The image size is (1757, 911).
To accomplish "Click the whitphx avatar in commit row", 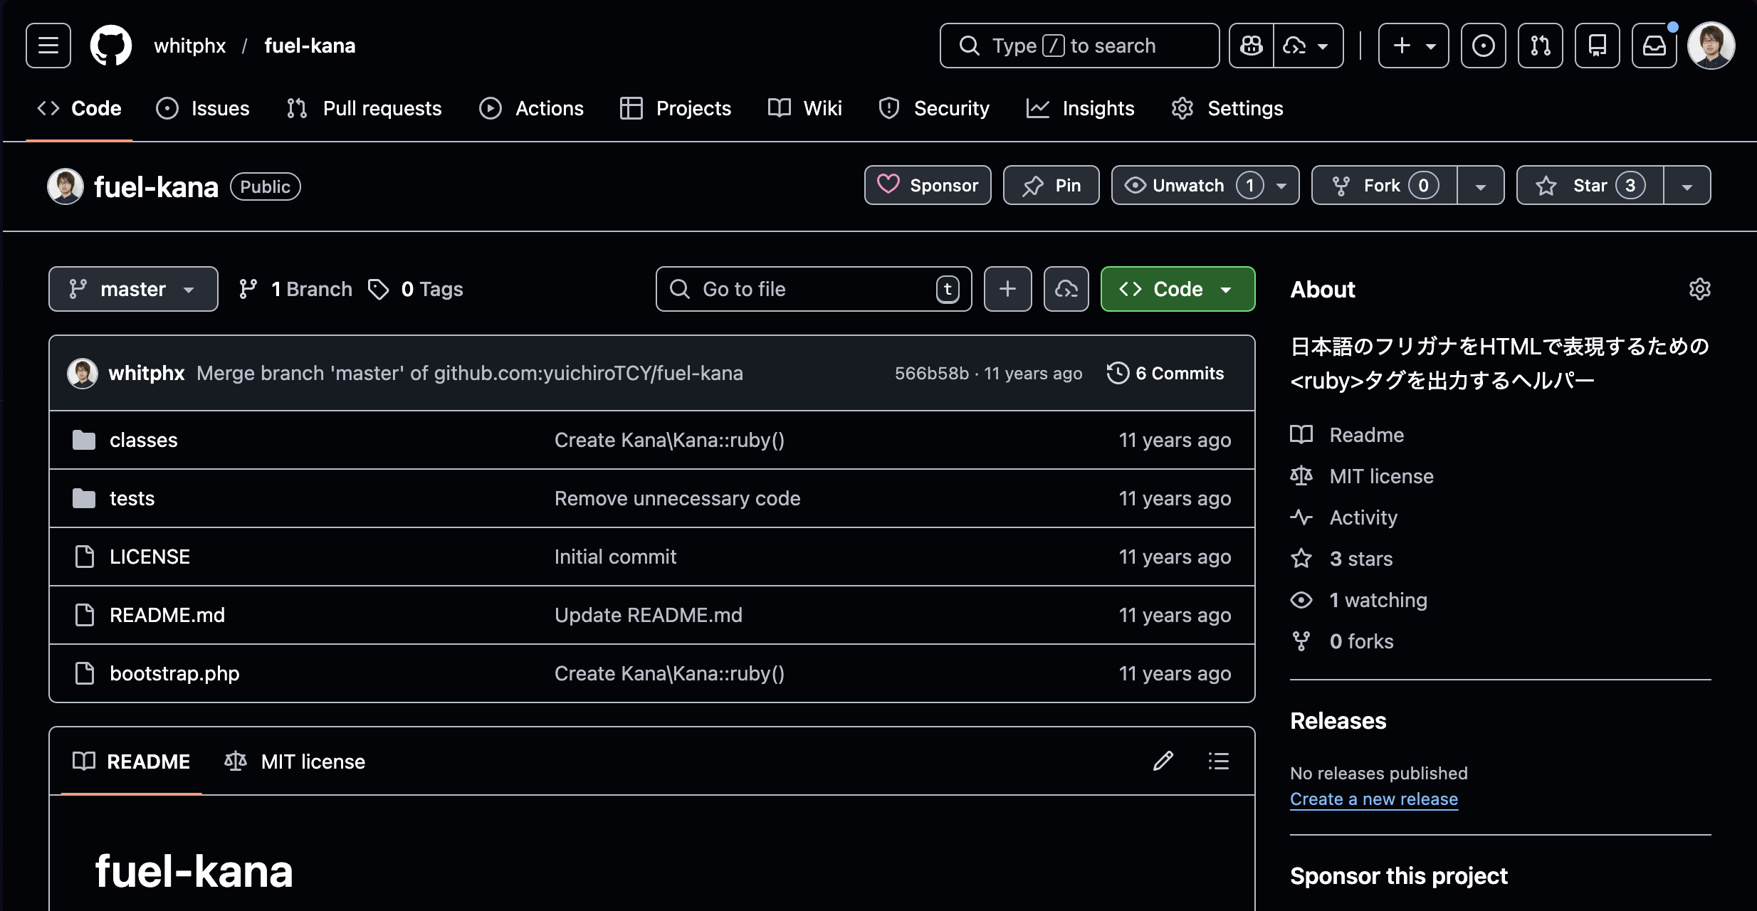I will pyautogui.click(x=83, y=373).
